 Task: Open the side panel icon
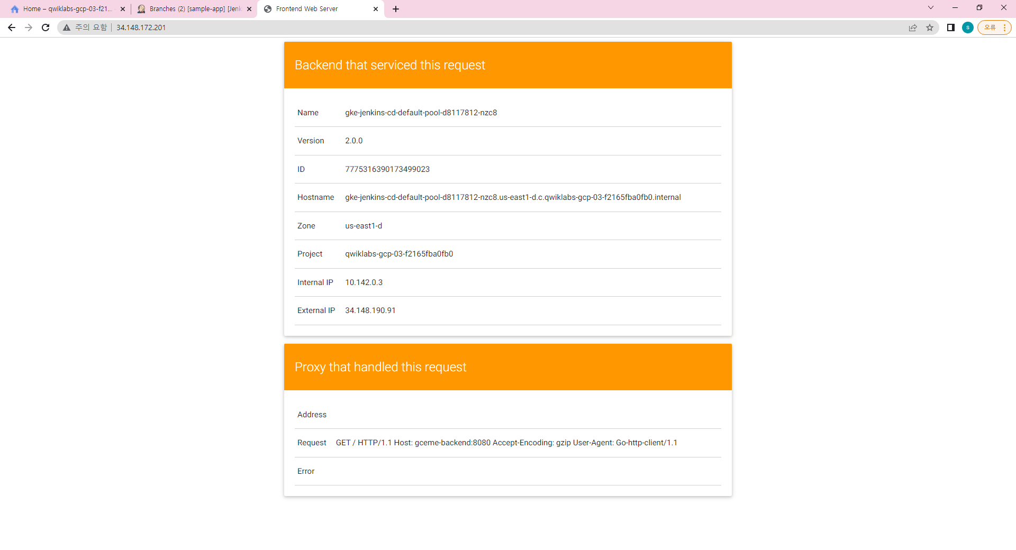(951, 27)
